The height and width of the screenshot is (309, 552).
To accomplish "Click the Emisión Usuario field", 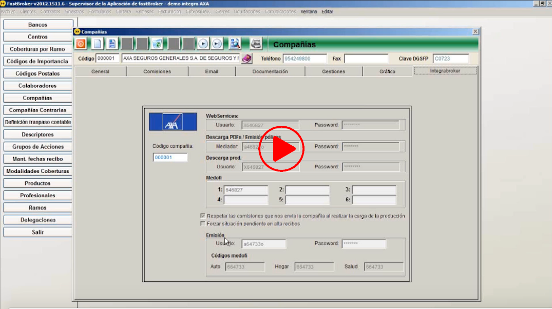I will click(264, 243).
